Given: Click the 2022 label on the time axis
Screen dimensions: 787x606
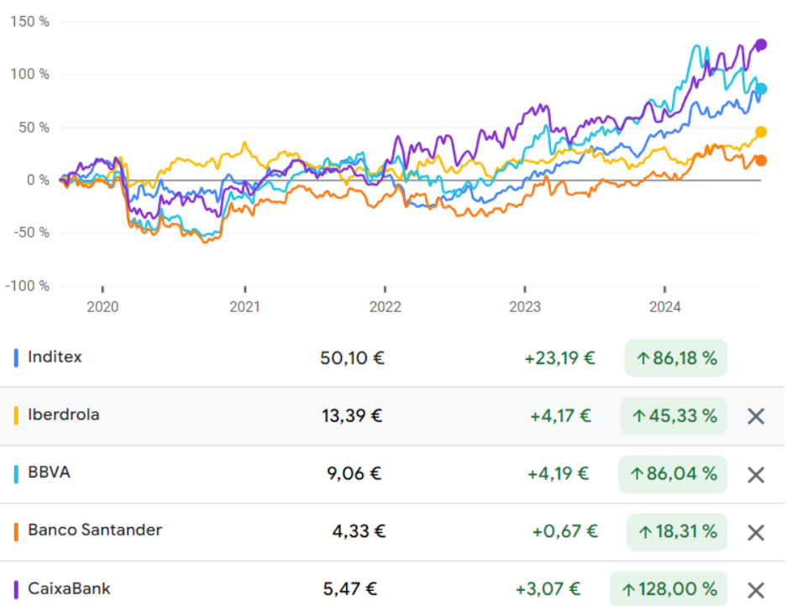Looking at the screenshot, I should tap(384, 307).
